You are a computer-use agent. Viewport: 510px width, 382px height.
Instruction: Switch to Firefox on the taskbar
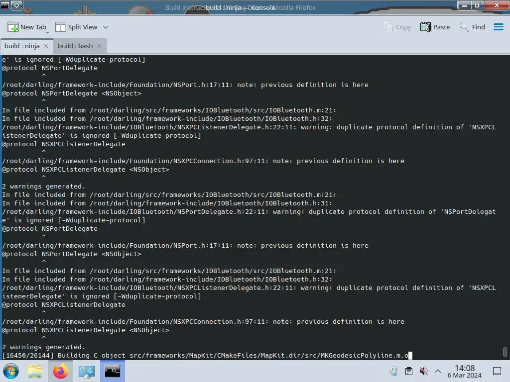60,371
